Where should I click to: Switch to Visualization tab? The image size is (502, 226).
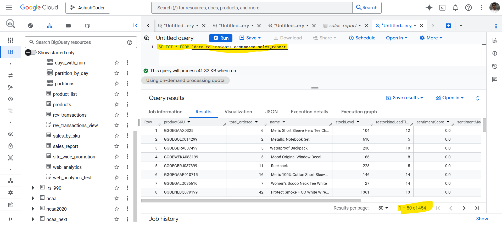[238, 112]
